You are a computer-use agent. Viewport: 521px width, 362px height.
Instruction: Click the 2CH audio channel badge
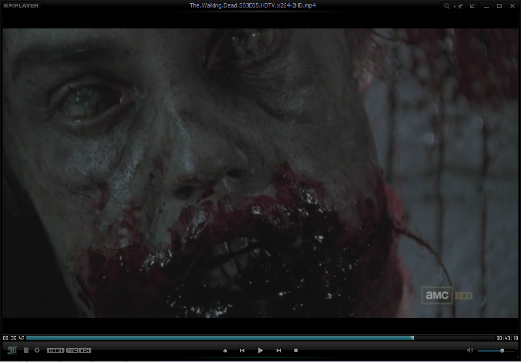tap(85, 350)
